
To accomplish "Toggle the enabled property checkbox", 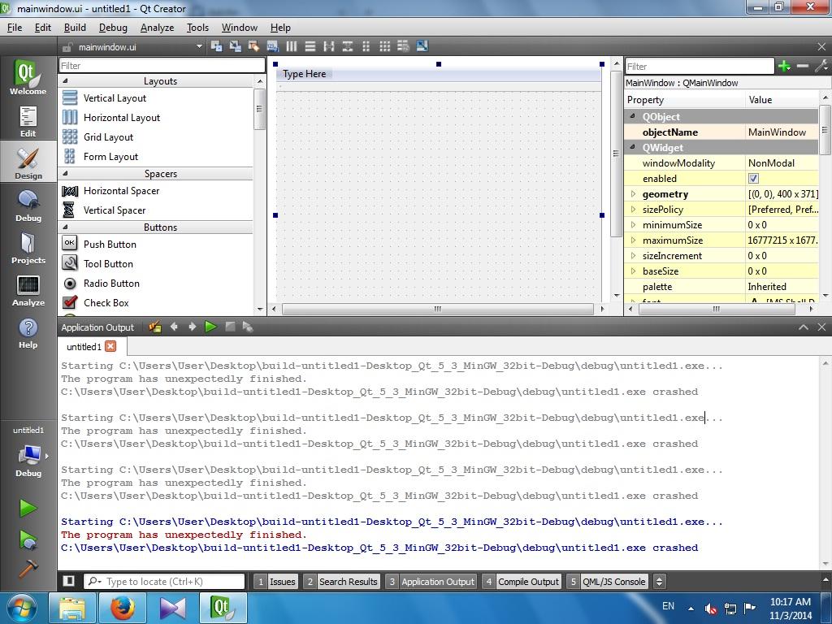I will [x=753, y=178].
